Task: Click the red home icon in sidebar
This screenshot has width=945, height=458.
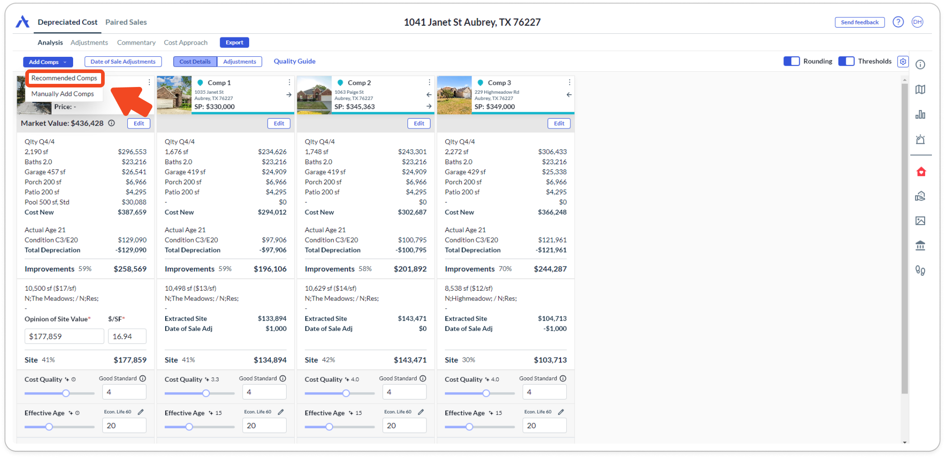Action: point(921,172)
